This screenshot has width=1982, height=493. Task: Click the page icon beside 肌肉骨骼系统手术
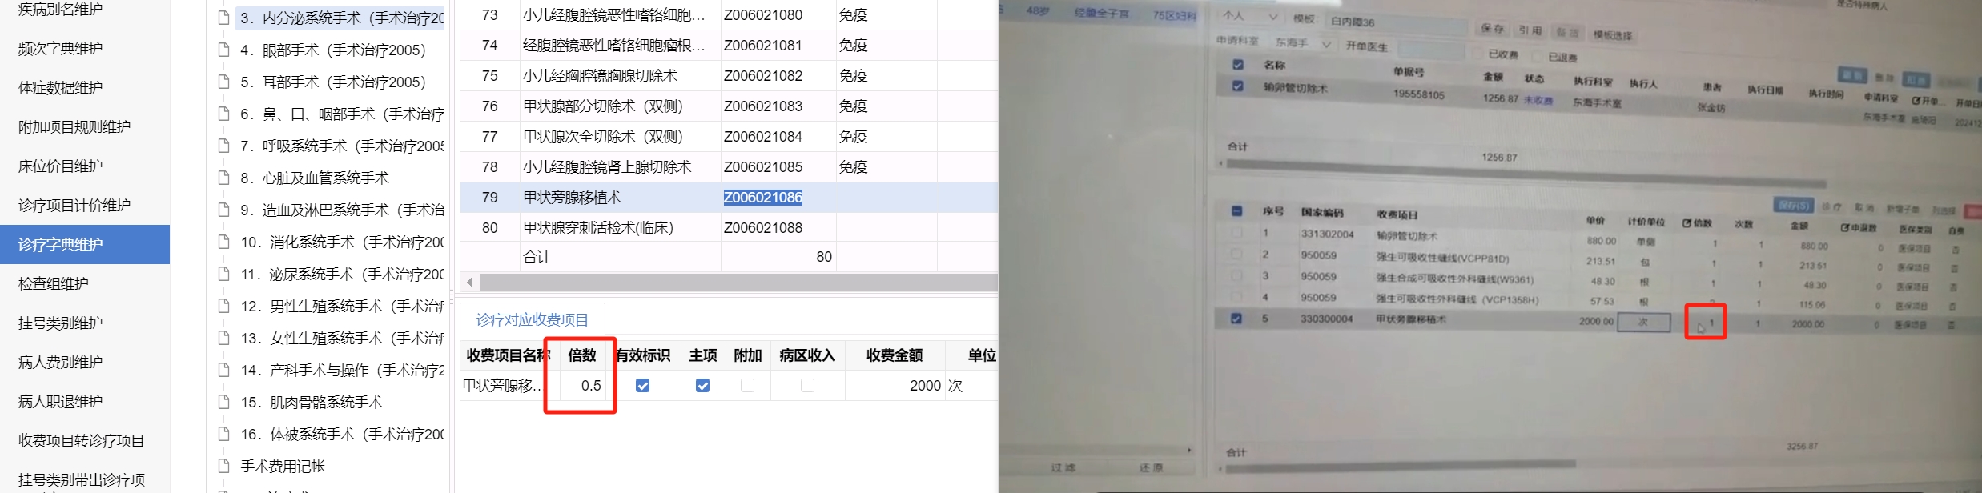point(224,402)
